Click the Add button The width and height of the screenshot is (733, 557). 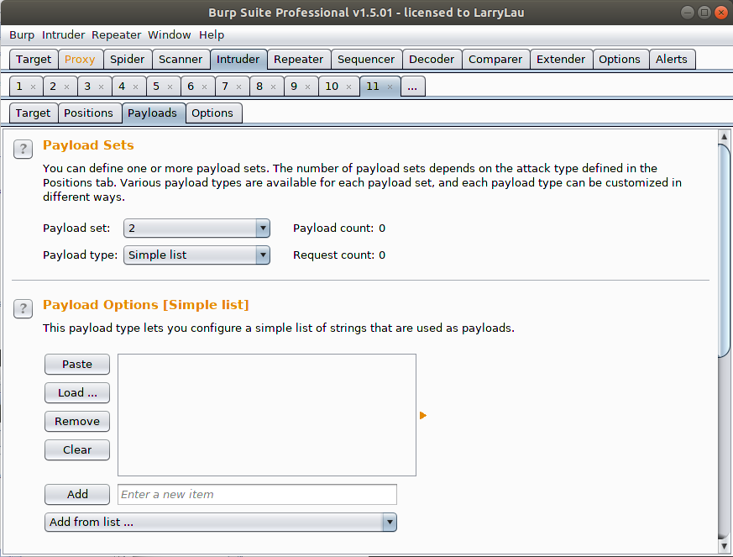77,494
